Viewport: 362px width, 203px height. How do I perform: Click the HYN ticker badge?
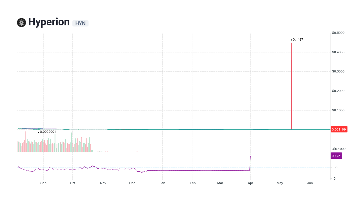(80, 23)
